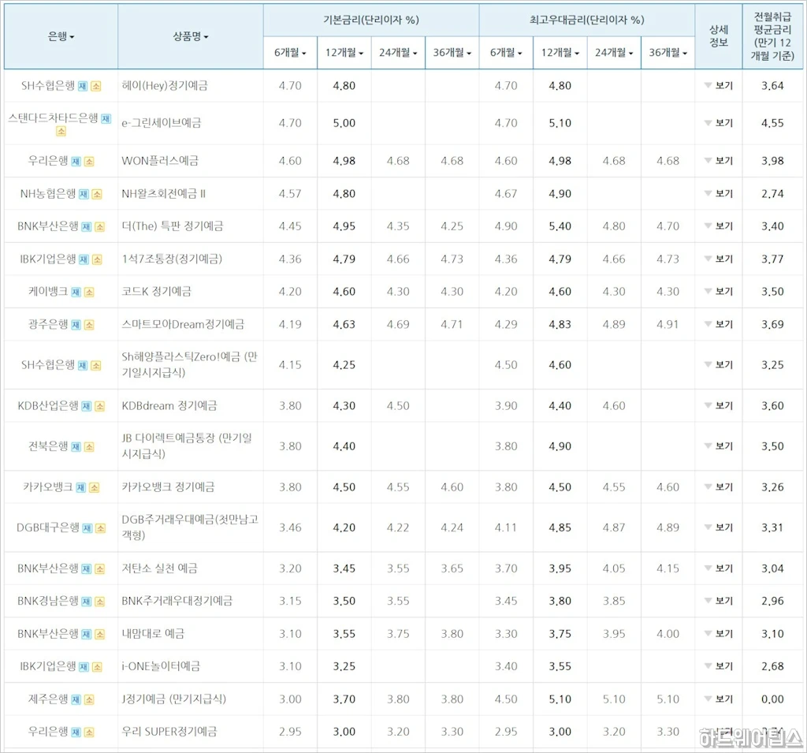Click the yellow 소 badge beside 광주은행
The height and width of the screenshot is (753, 807).
coord(89,325)
